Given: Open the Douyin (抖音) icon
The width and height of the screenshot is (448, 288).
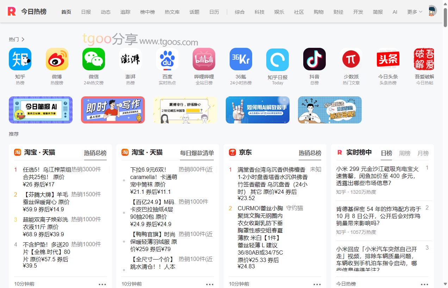Looking at the screenshot, I should [315, 59].
